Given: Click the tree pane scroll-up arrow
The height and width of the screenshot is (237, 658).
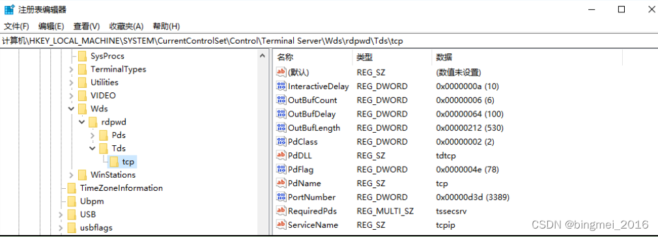Looking at the screenshot, I should pyautogui.click(x=263, y=55).
